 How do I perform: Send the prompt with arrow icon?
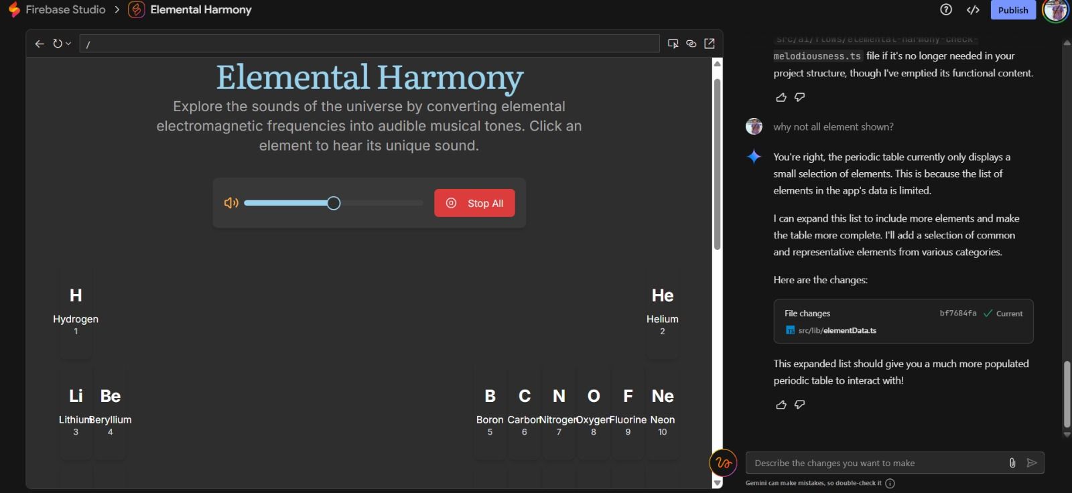click(1032, 463)
